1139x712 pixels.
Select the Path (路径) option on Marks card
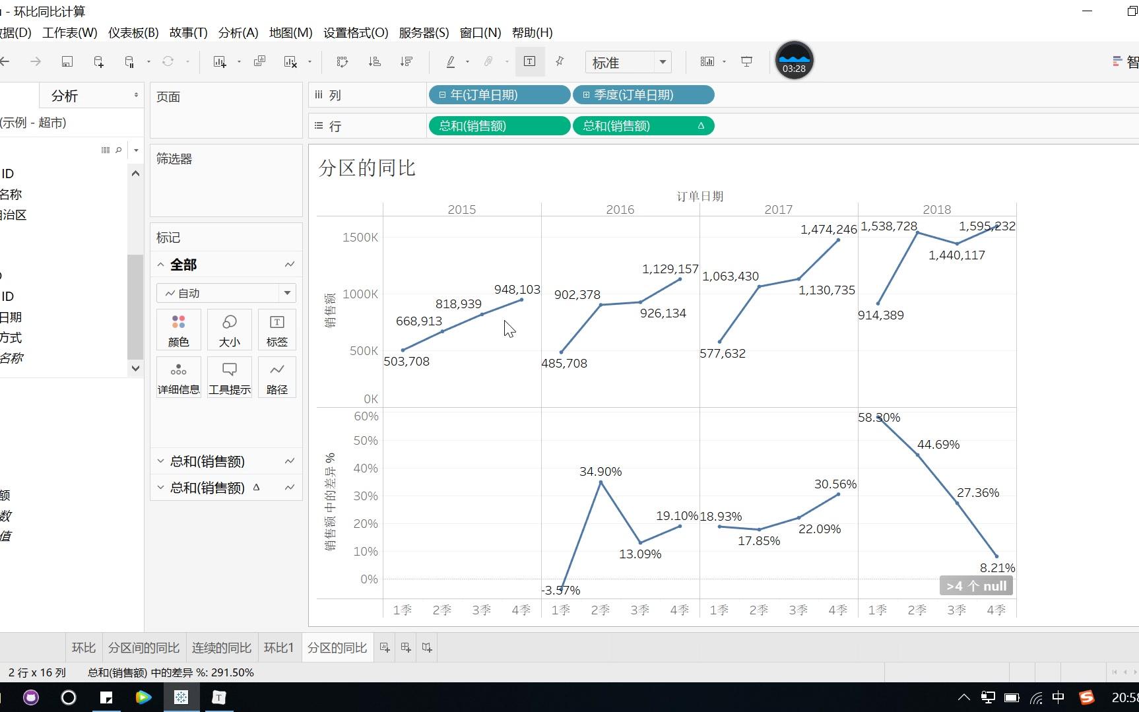pos(277,377)
